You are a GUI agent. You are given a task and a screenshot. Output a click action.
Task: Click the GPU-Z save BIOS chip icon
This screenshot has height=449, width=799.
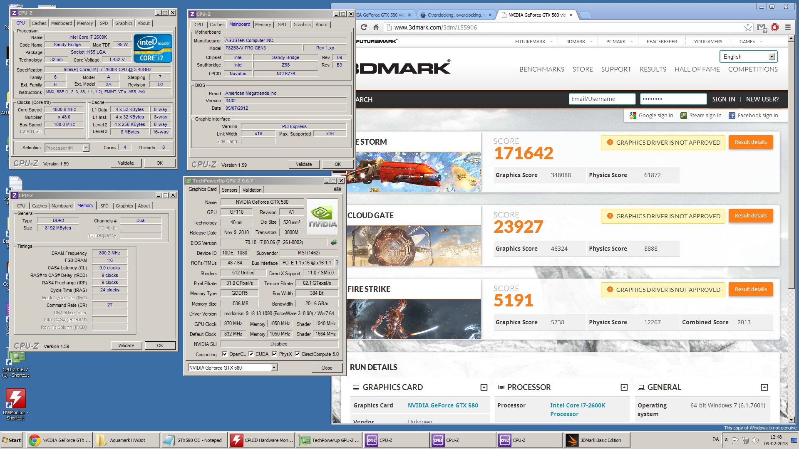point(334,242)
